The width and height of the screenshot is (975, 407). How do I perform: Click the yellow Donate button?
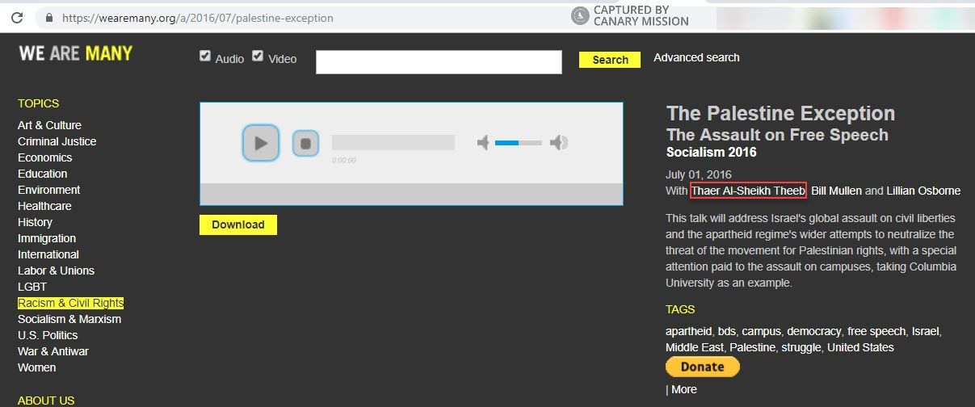pyautogui.click(x=702, y=367)
